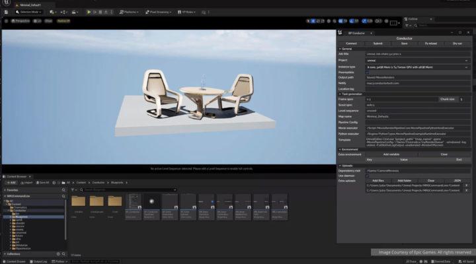This screenshot has width=476, height=264.
Task: Open the Outliner filter icon
Action: [x=407, y=26]
